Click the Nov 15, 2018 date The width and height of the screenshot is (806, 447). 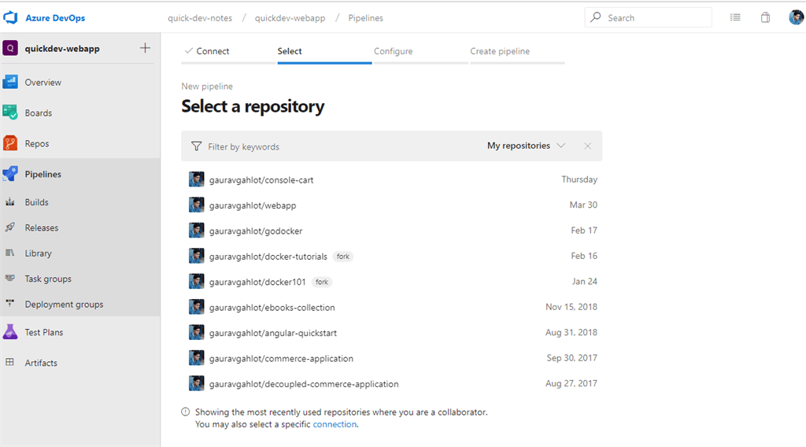(571, 307)
